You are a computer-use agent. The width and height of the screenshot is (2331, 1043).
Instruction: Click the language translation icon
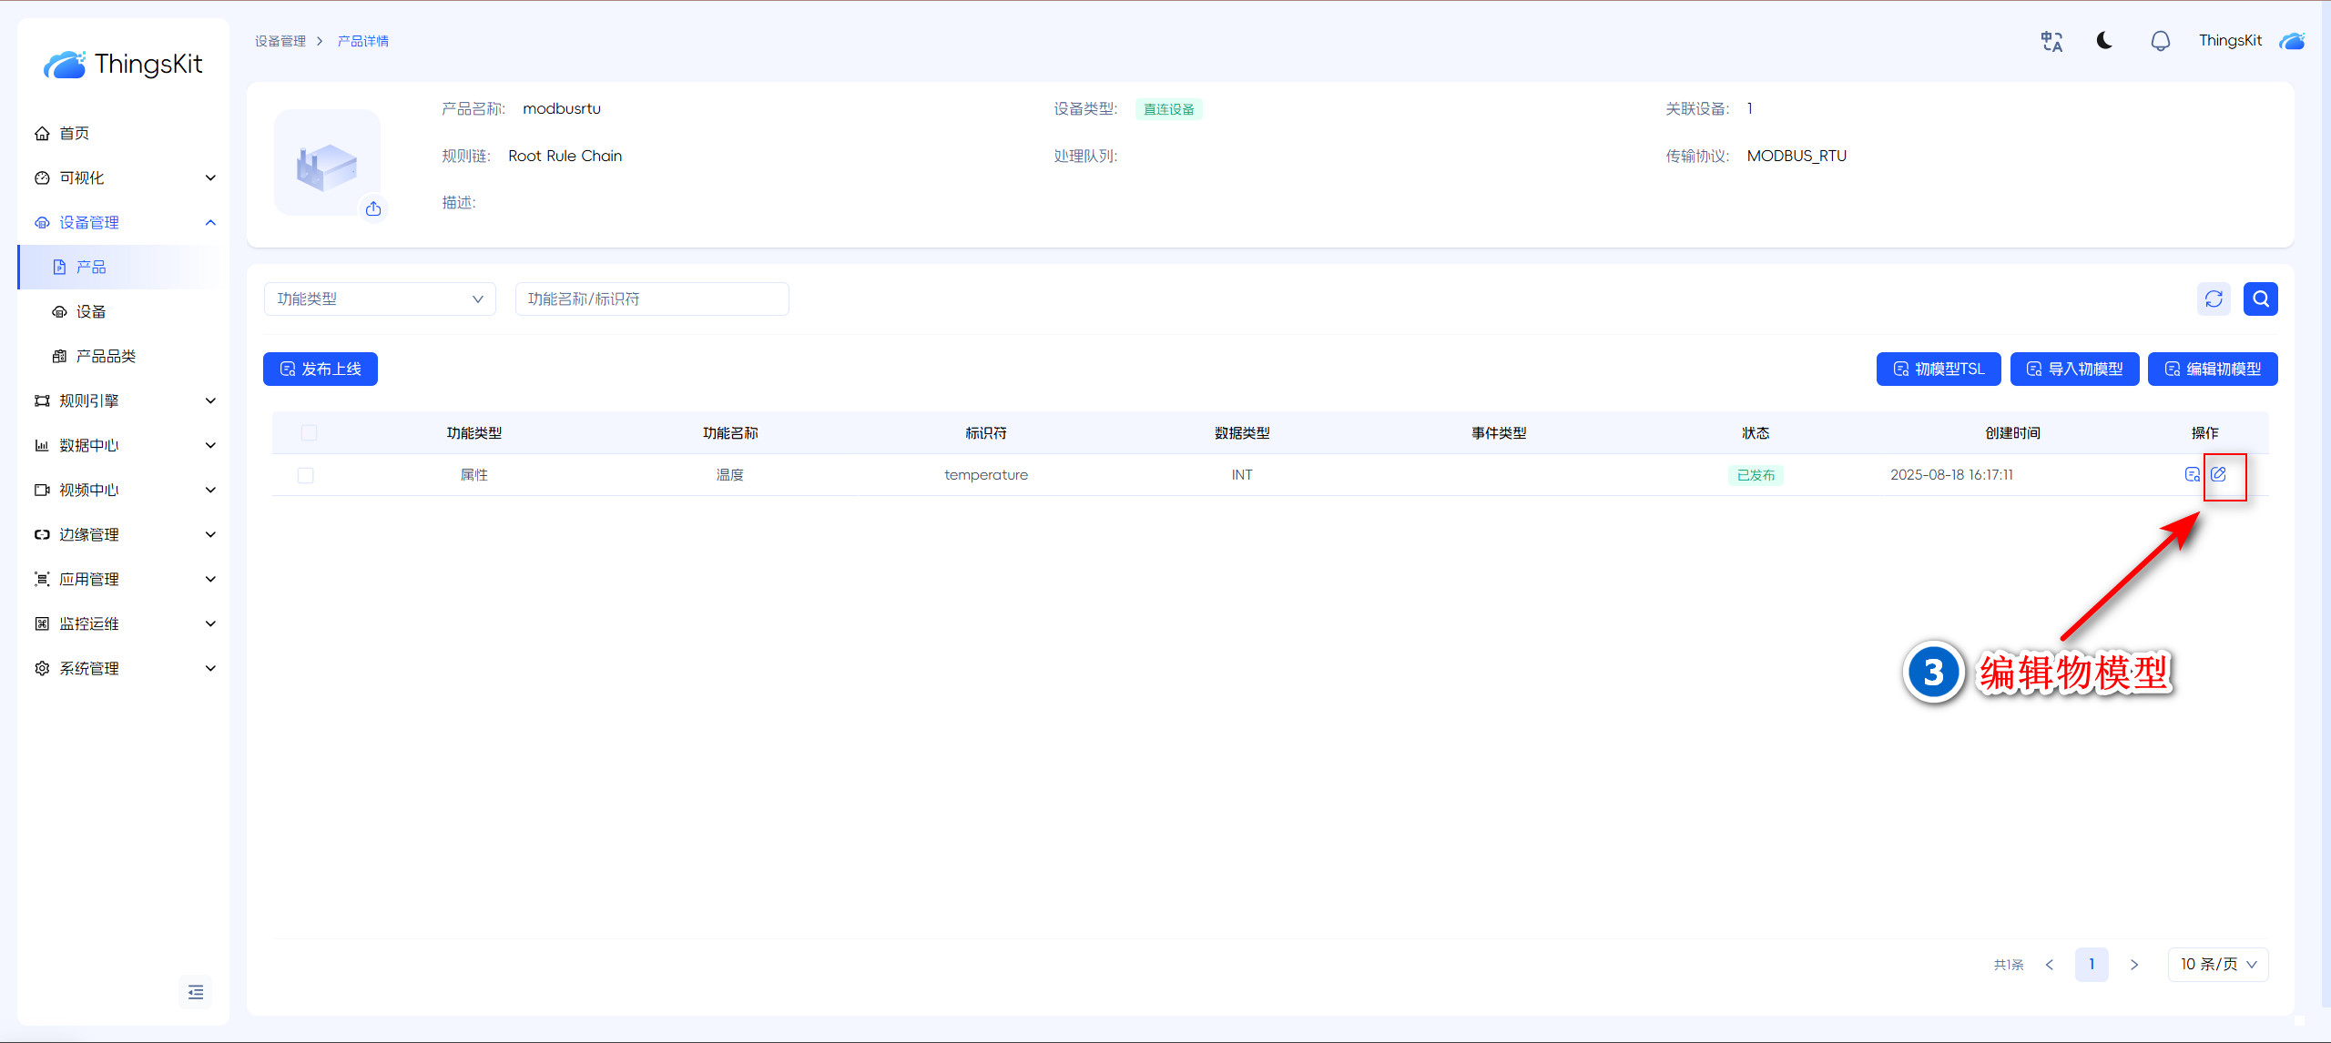[x=2051, y=41]
